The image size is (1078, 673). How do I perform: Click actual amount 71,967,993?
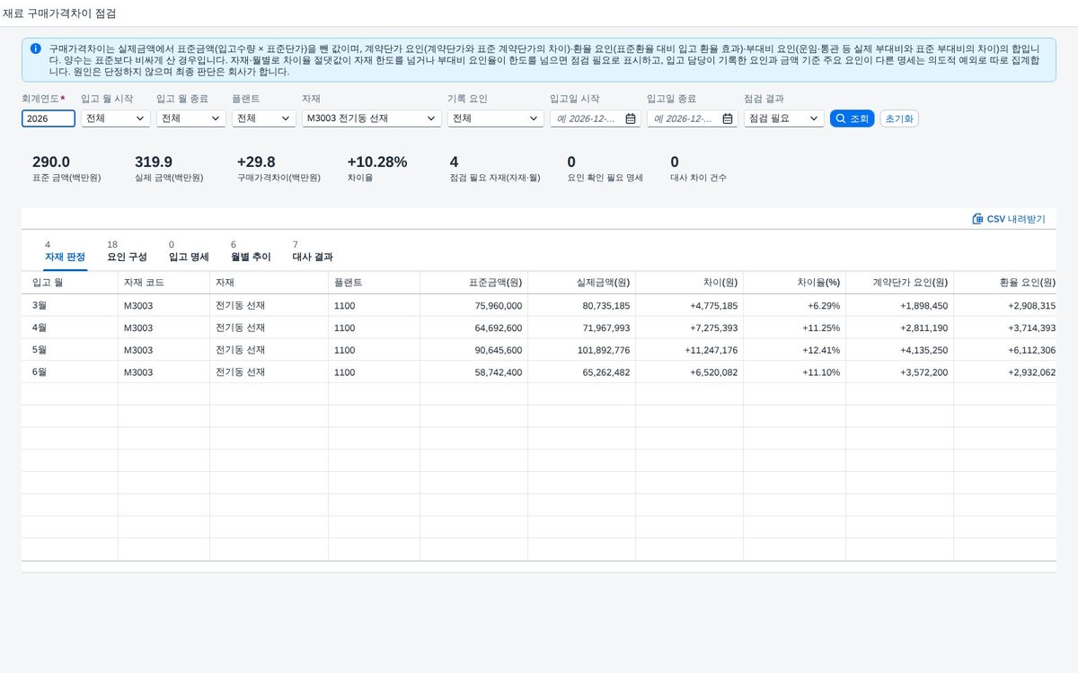606,328
